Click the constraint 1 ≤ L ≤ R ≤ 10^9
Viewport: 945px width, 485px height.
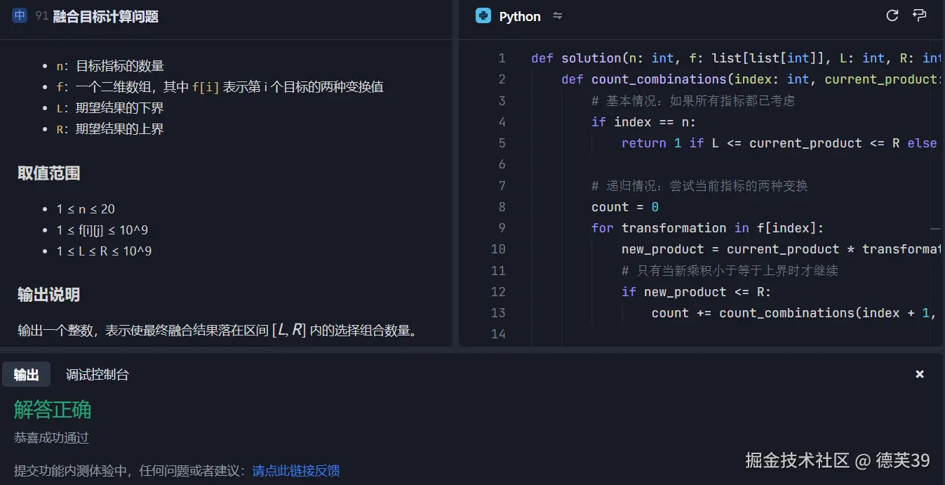coord(104,251)
